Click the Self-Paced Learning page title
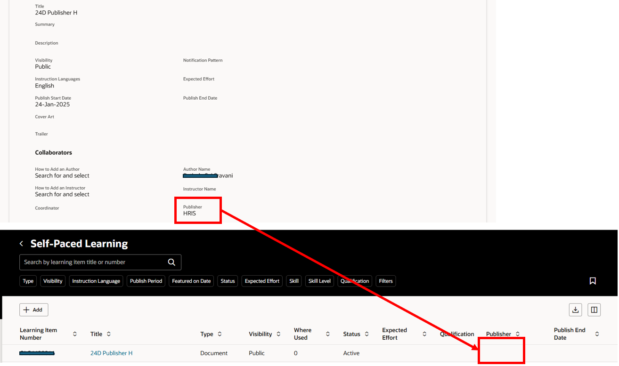619x366 pixels. (x=79, y=244)
